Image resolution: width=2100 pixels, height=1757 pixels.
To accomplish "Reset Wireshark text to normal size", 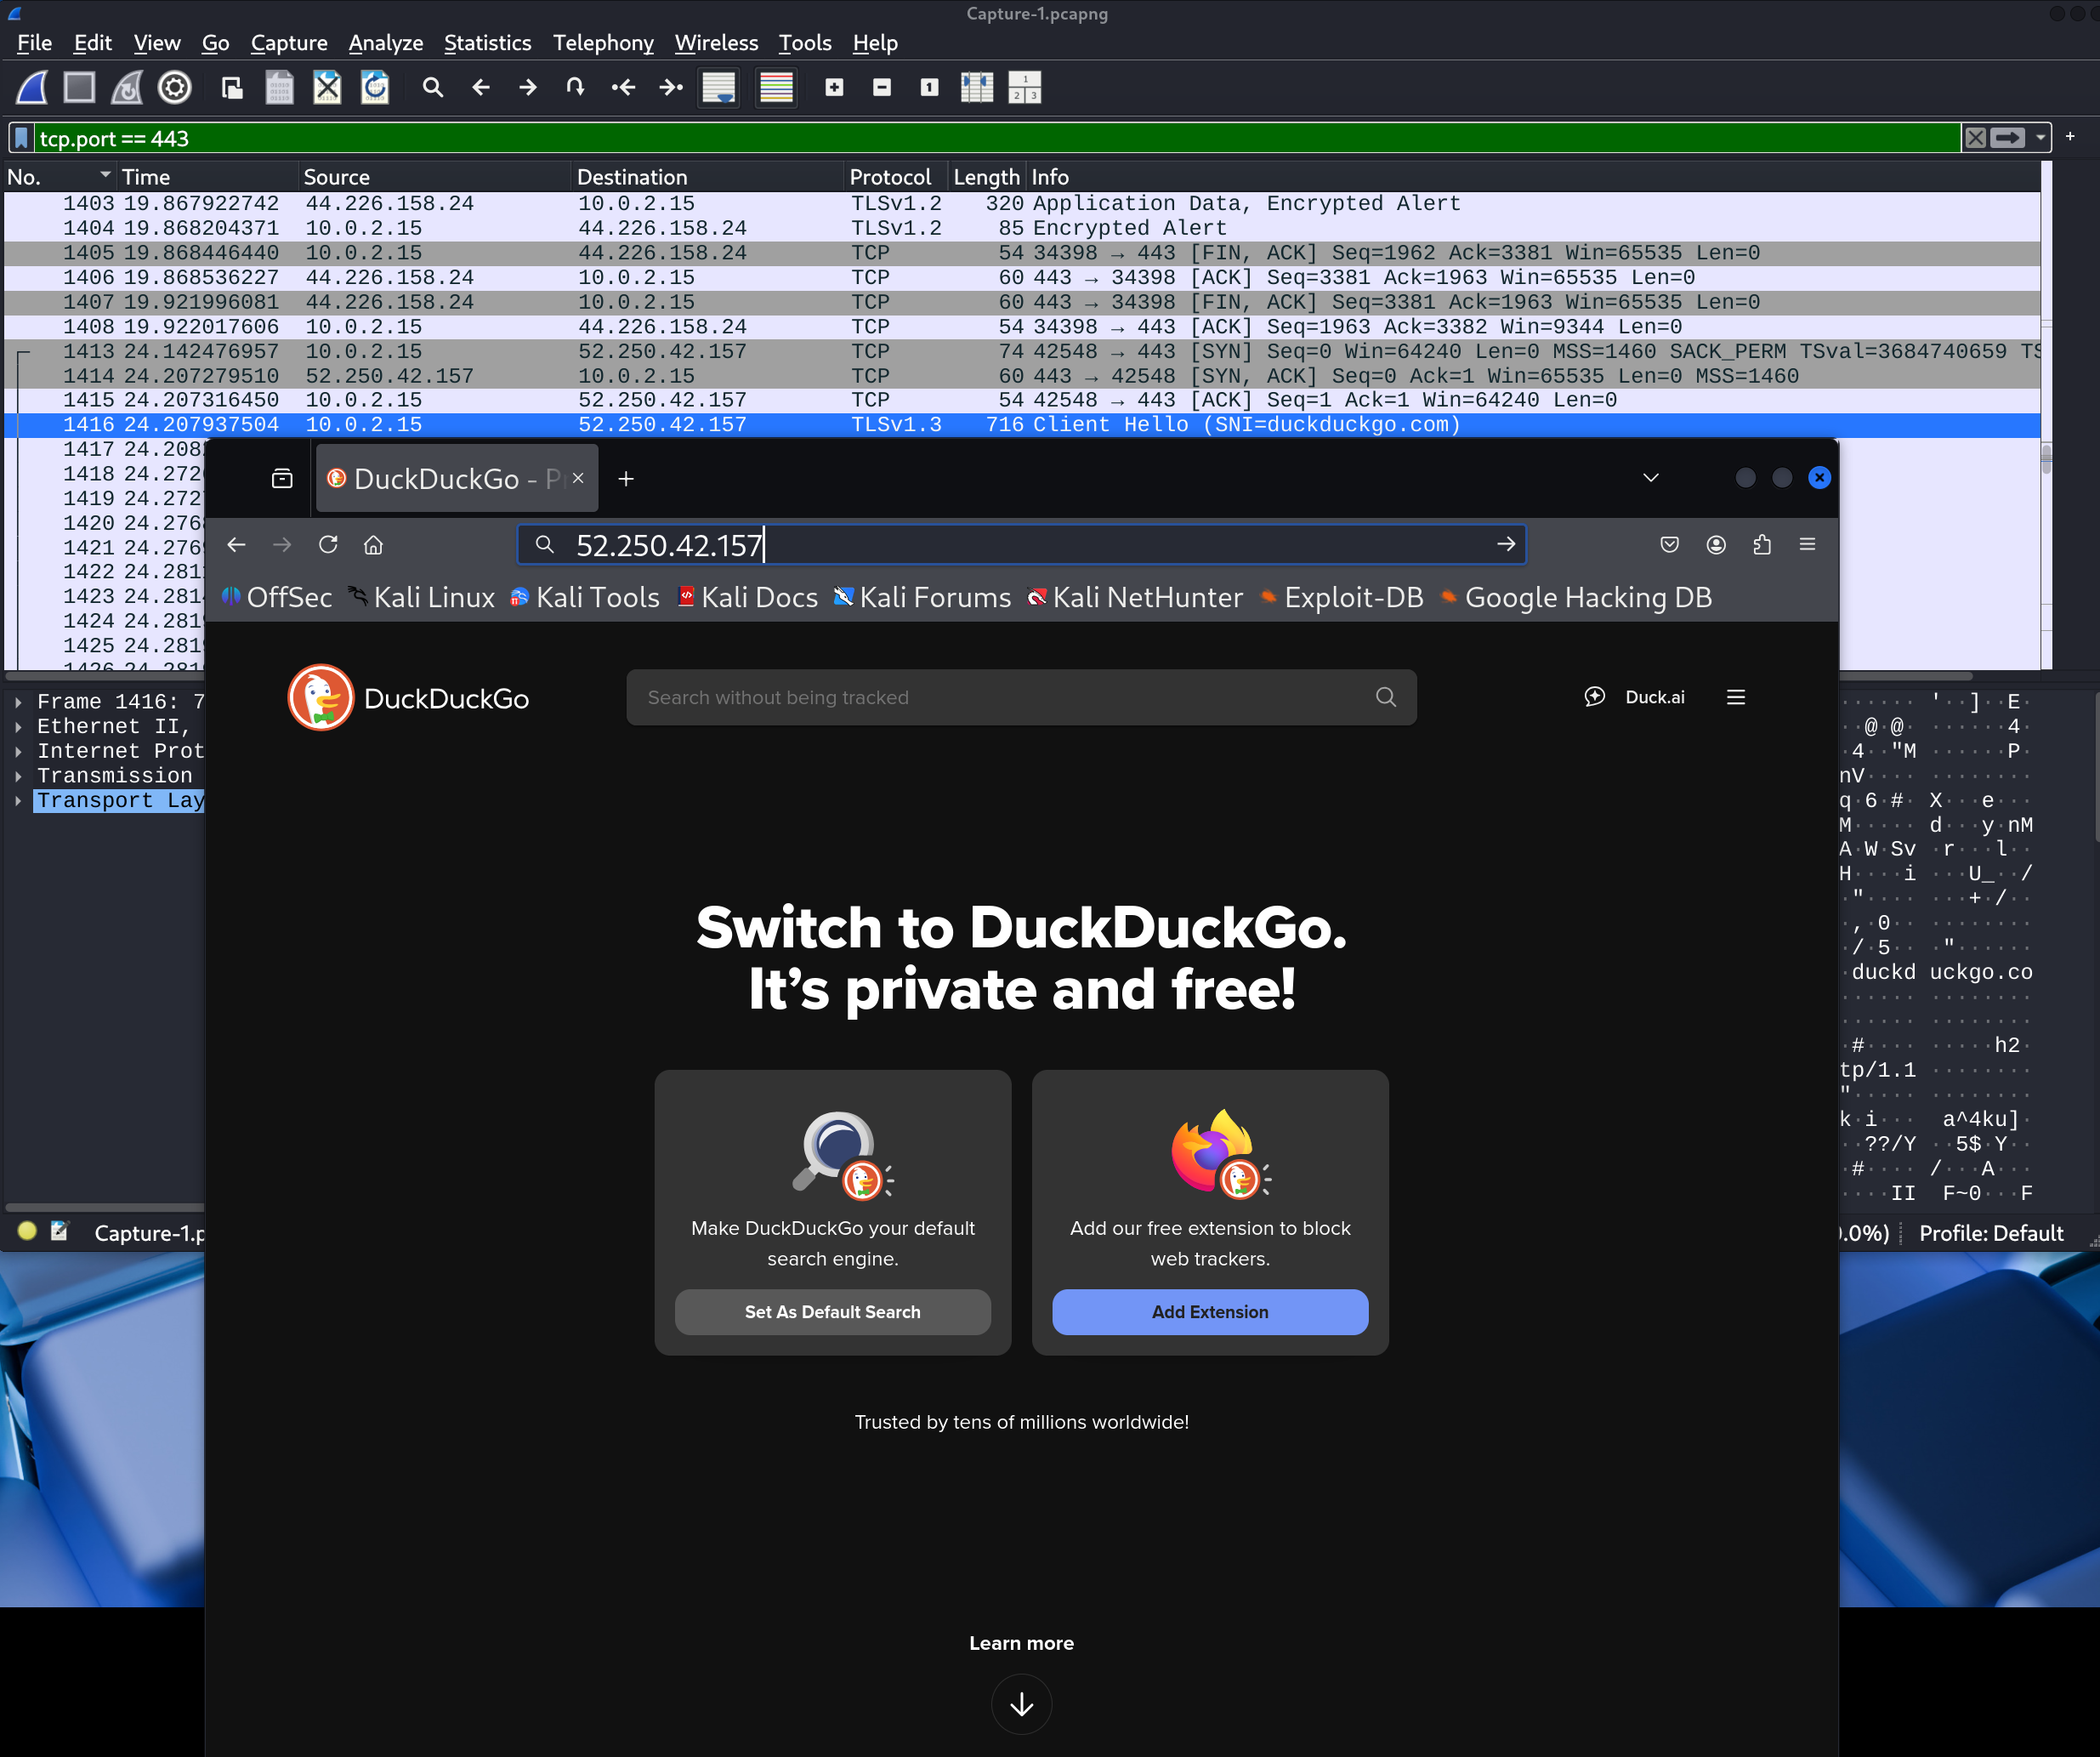I will click(929, 88).
